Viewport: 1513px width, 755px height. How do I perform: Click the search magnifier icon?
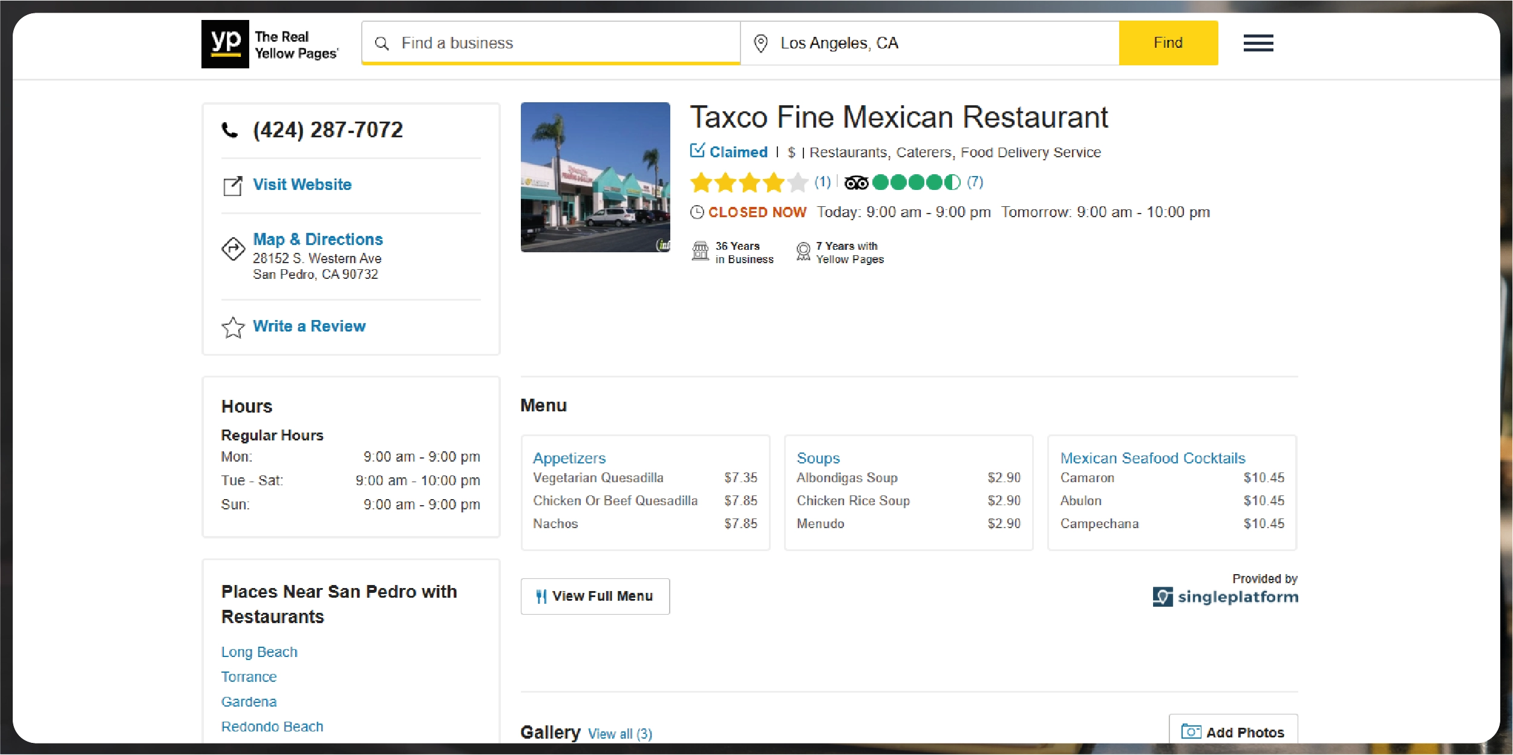click(382, 44)
